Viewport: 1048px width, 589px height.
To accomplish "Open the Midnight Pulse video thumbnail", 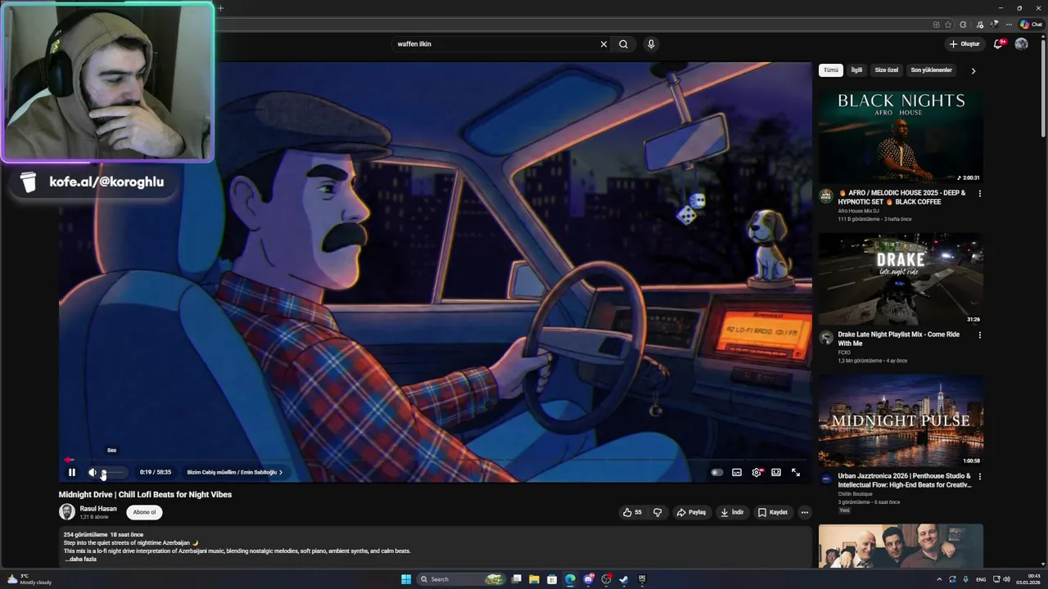I will 901,420.
